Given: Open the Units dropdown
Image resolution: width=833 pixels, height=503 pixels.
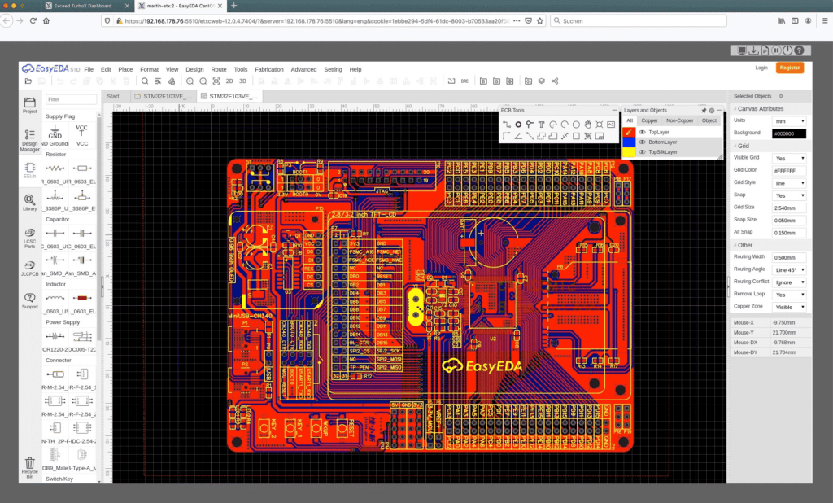Looking at the screenshot, I should click(x=789, y=120).
